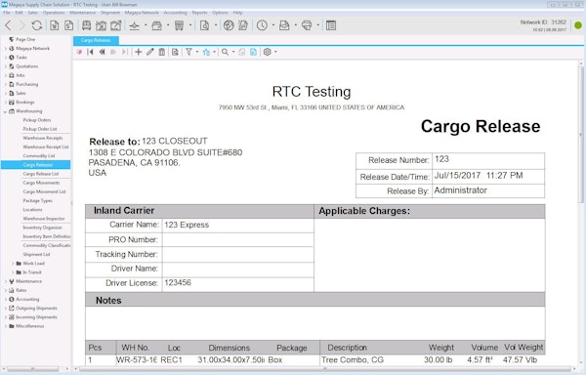Expand the Maintenance tree node in the sidebar

click(5, 281)
